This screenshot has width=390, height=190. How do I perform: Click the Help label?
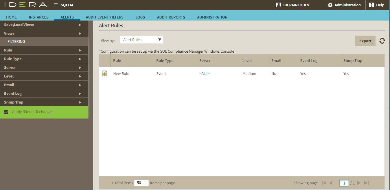point(380,5)
